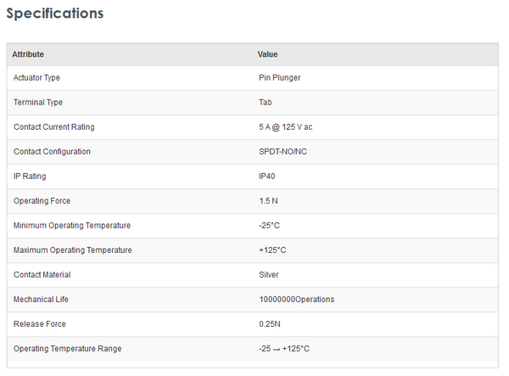Select the Operating Temperature Range label
Image resolution: width=509 pixels, height=376 pixels.
(67, 349)
